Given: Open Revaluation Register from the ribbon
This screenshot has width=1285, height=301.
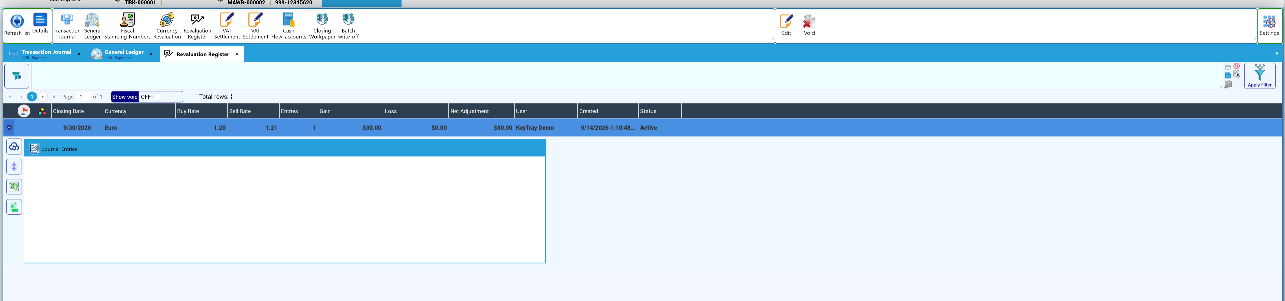Looking at the screenshot, I should [197, 26].
